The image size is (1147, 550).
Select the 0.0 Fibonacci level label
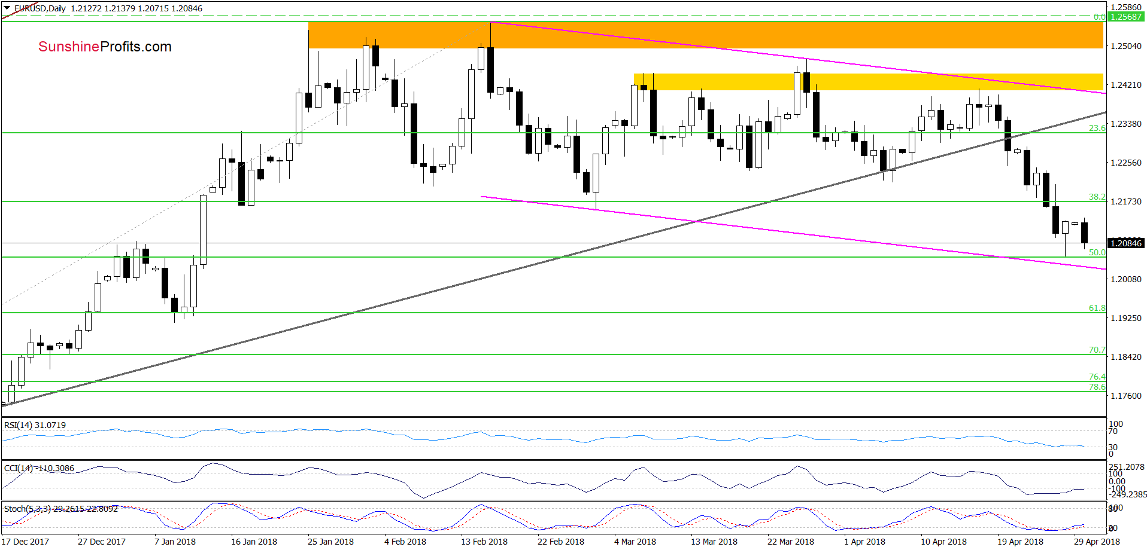1099,17
